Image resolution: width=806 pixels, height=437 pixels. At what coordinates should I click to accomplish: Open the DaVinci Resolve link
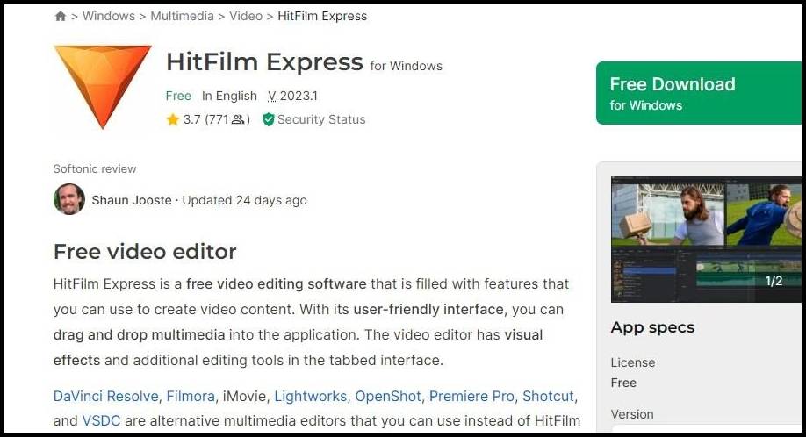[x=105, y=397]
